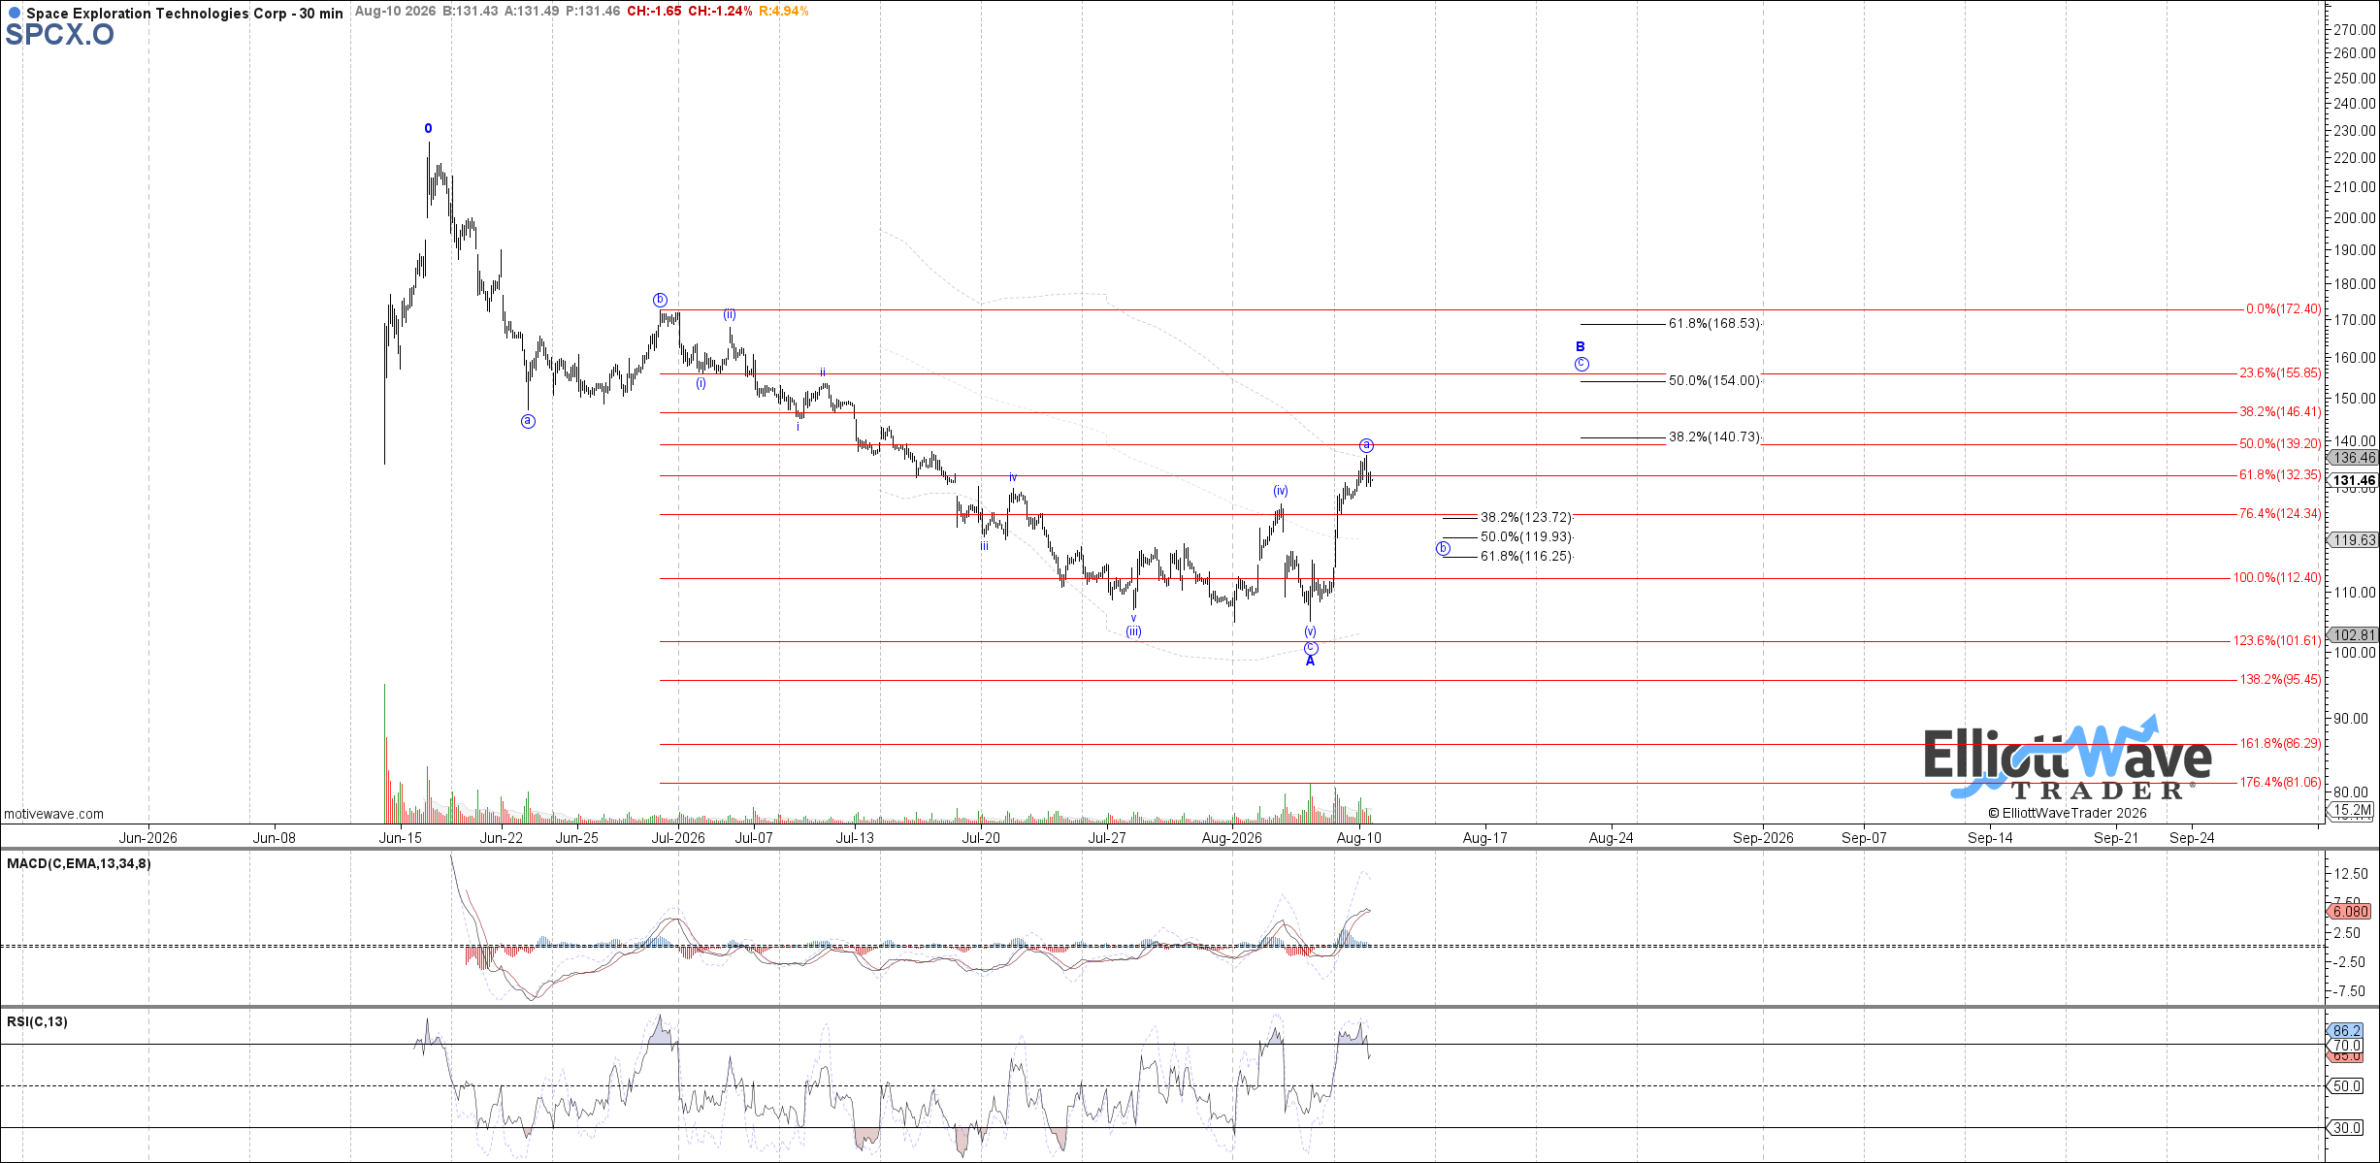Click the blue dot beside the chart title
This screenshot has width=2380, height=1163.
coord(14,14)
